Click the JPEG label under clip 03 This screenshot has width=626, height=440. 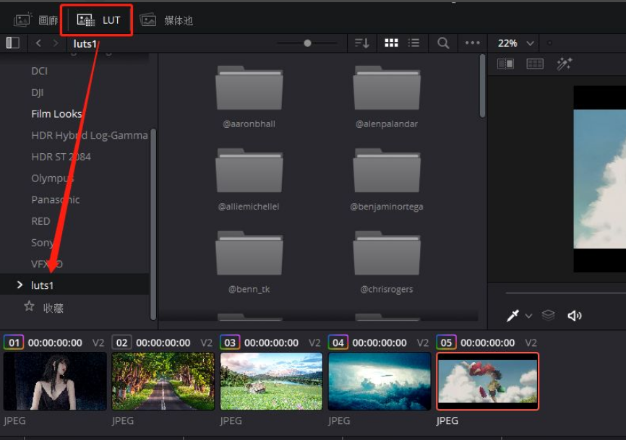tap(231, 420)
